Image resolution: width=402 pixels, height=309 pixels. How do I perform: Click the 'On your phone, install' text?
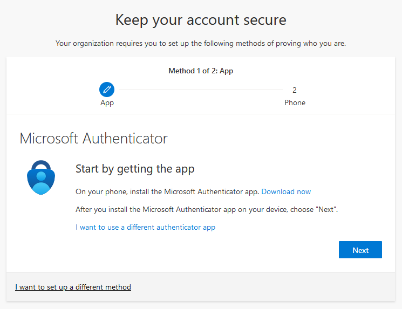[x=167, y=191]
